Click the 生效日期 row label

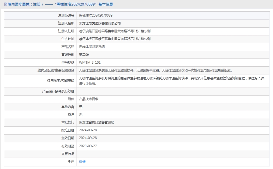tap(68, 138)
